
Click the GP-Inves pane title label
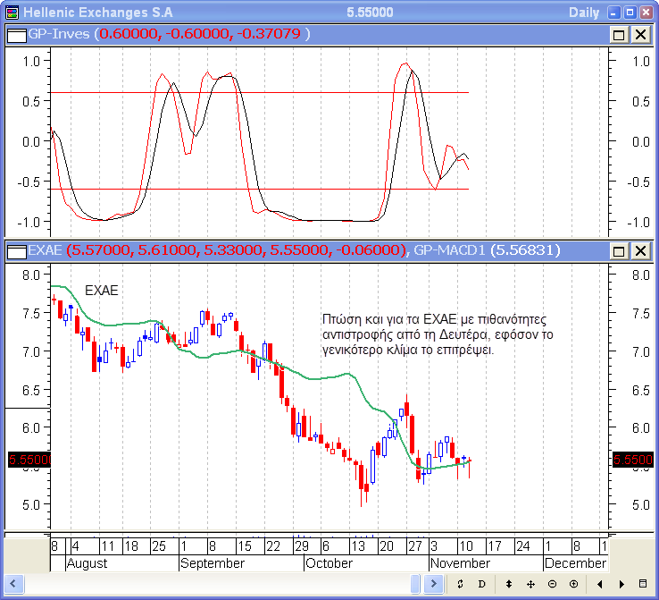(x=59, y=34)
